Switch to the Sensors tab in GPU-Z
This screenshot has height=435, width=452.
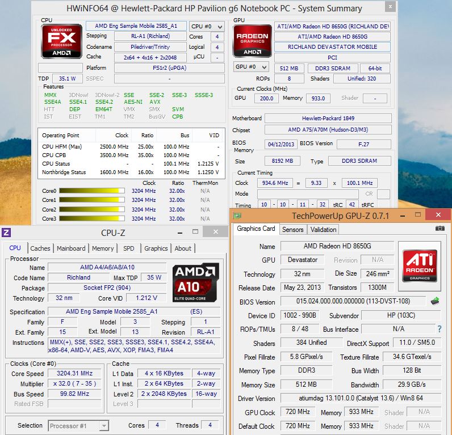(292, 230)
